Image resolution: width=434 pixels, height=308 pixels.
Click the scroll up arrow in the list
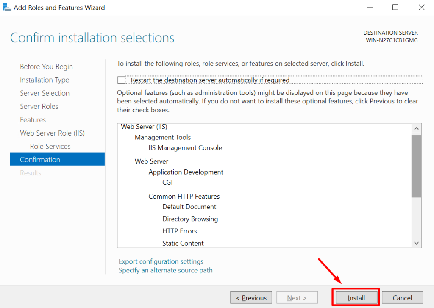pos(416,129)
